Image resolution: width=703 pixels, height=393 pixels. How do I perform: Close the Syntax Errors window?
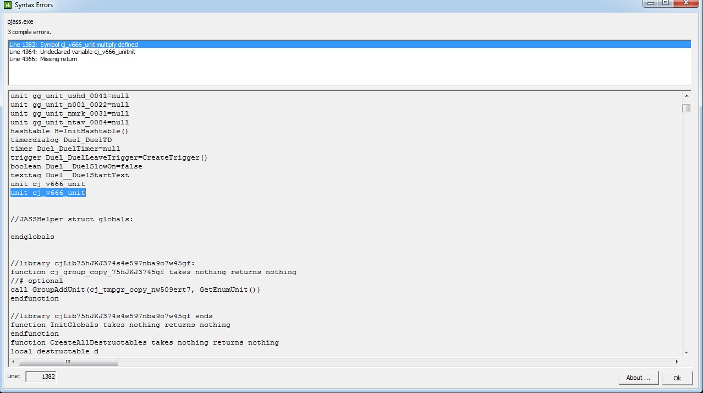click(685, 3)
